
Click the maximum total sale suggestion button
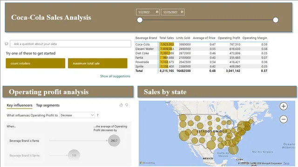click(x=97, y=63)
